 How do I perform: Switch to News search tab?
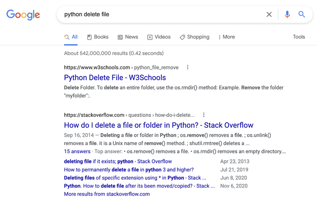tap(128, 37)
